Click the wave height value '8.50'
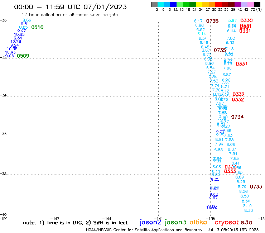Viewport: 265px width, 233px height. pyautogui.click(x=245, y=196)
